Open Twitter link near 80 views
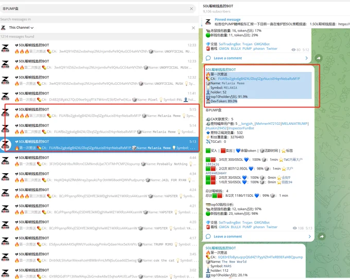Screen dimensions: 350x279 pyautogui.click(x=272, y=49)
